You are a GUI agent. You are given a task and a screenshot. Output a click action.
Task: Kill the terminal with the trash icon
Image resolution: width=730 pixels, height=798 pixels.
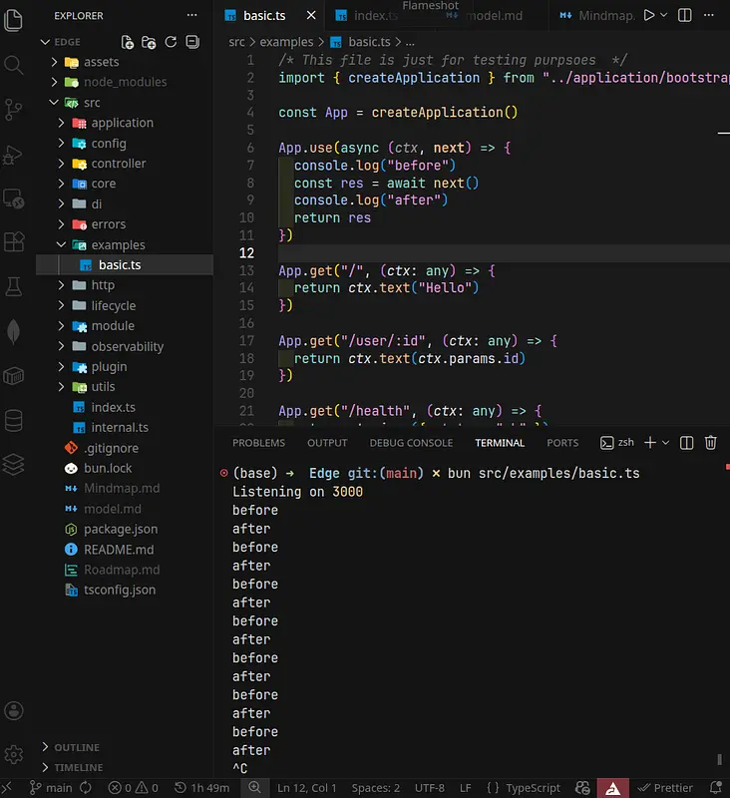tap(710, 442)
